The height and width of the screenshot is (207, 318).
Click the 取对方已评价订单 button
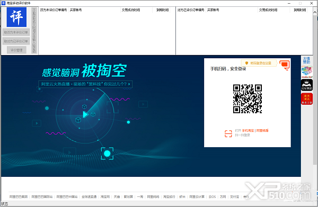[16, 41]
